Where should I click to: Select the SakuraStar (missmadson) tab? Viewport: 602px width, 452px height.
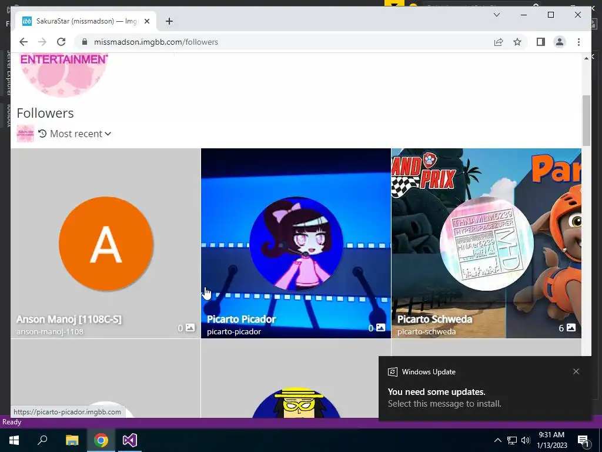pyautogui.click(x=86, y=21)
